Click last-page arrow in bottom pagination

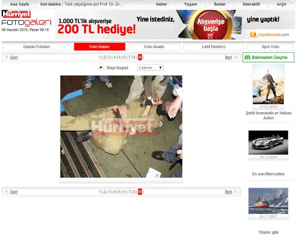pyautogui.click(x=236, y=192)
